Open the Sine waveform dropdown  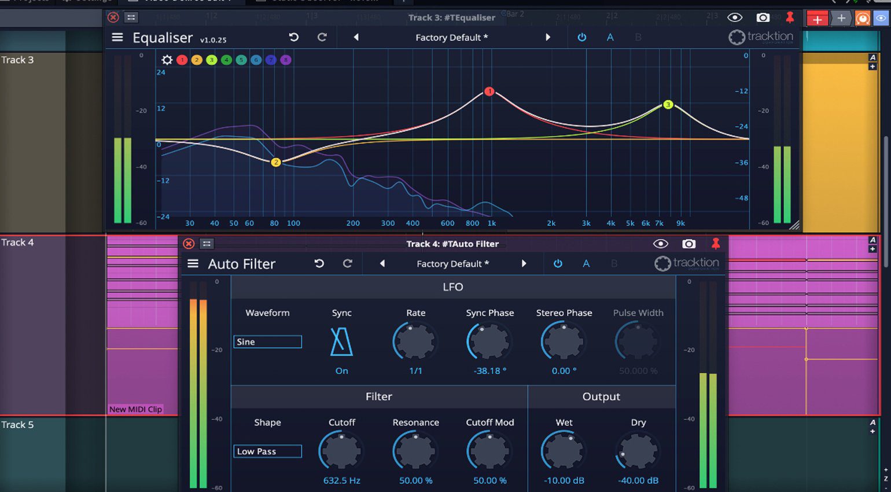pos(267,342)
